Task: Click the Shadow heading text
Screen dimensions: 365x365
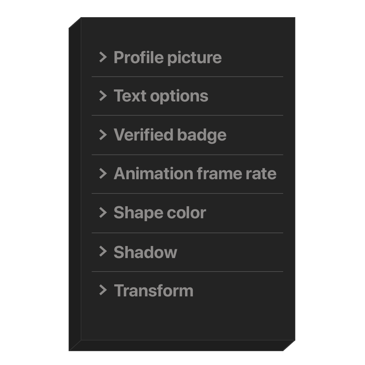Action: [145, 252]
